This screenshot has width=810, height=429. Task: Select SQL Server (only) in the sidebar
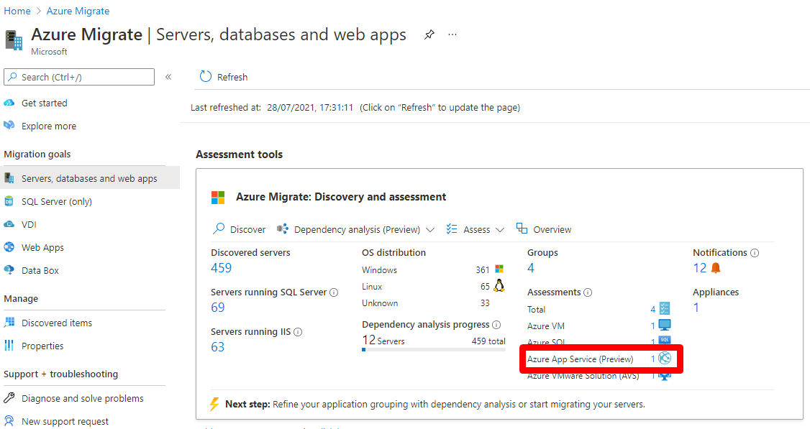pyautogui.click(x=56, y=201)
